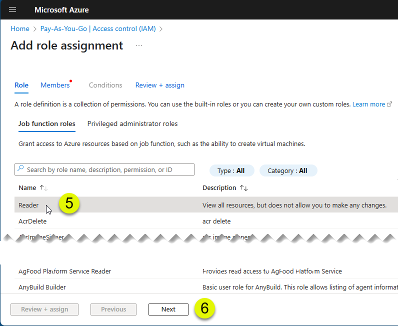Viewport: 398px width, 326px height.
Task: Select the AcrDelete role row
Action: (x=206, y=221)
